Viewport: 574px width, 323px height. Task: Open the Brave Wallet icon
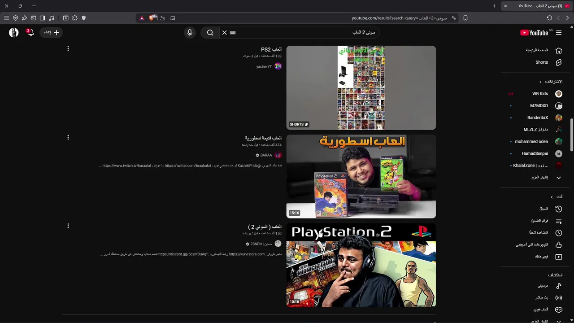[x=33, y=18]
